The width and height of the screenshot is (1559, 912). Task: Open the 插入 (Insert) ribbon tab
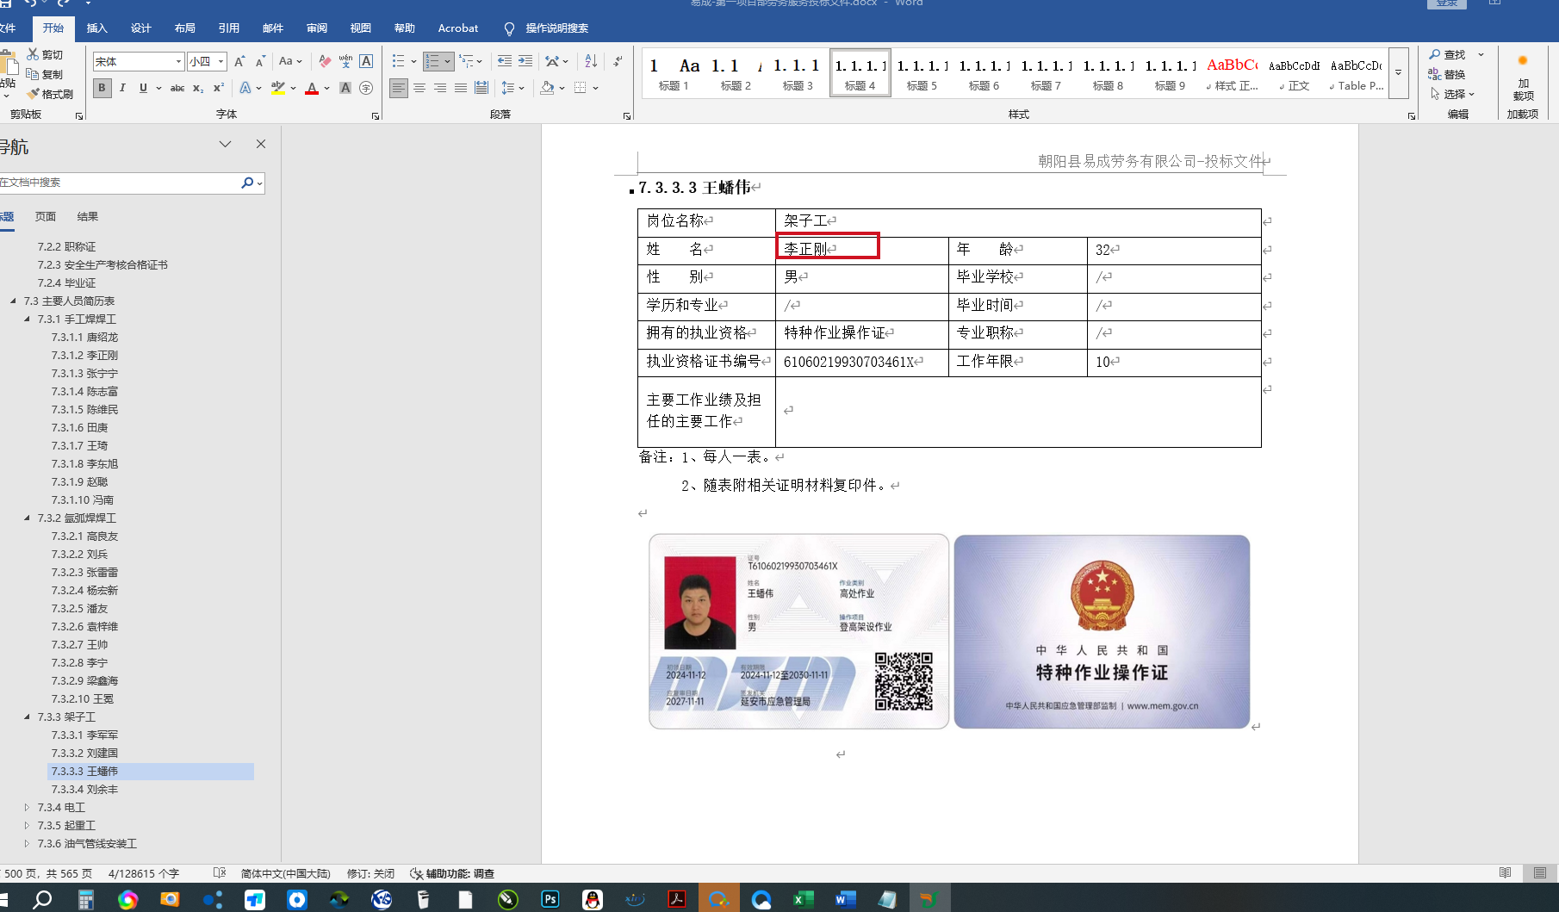(97, 28)
